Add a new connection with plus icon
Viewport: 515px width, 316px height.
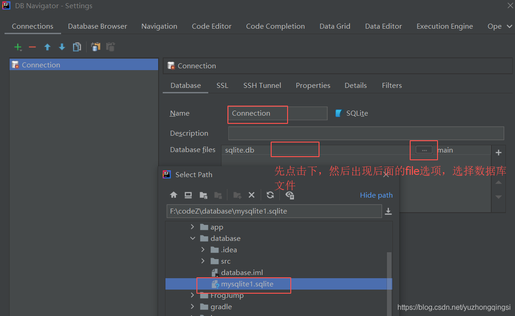pos(18,47)
